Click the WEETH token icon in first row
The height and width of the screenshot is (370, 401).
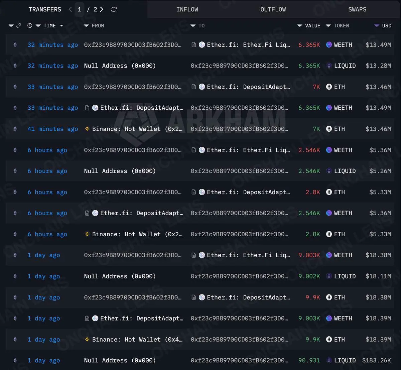click(329, 45)
